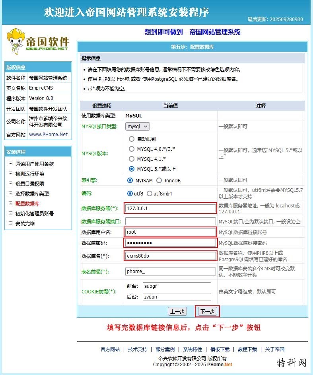Click the 数据库密码 field

click(x=170, y=243)
